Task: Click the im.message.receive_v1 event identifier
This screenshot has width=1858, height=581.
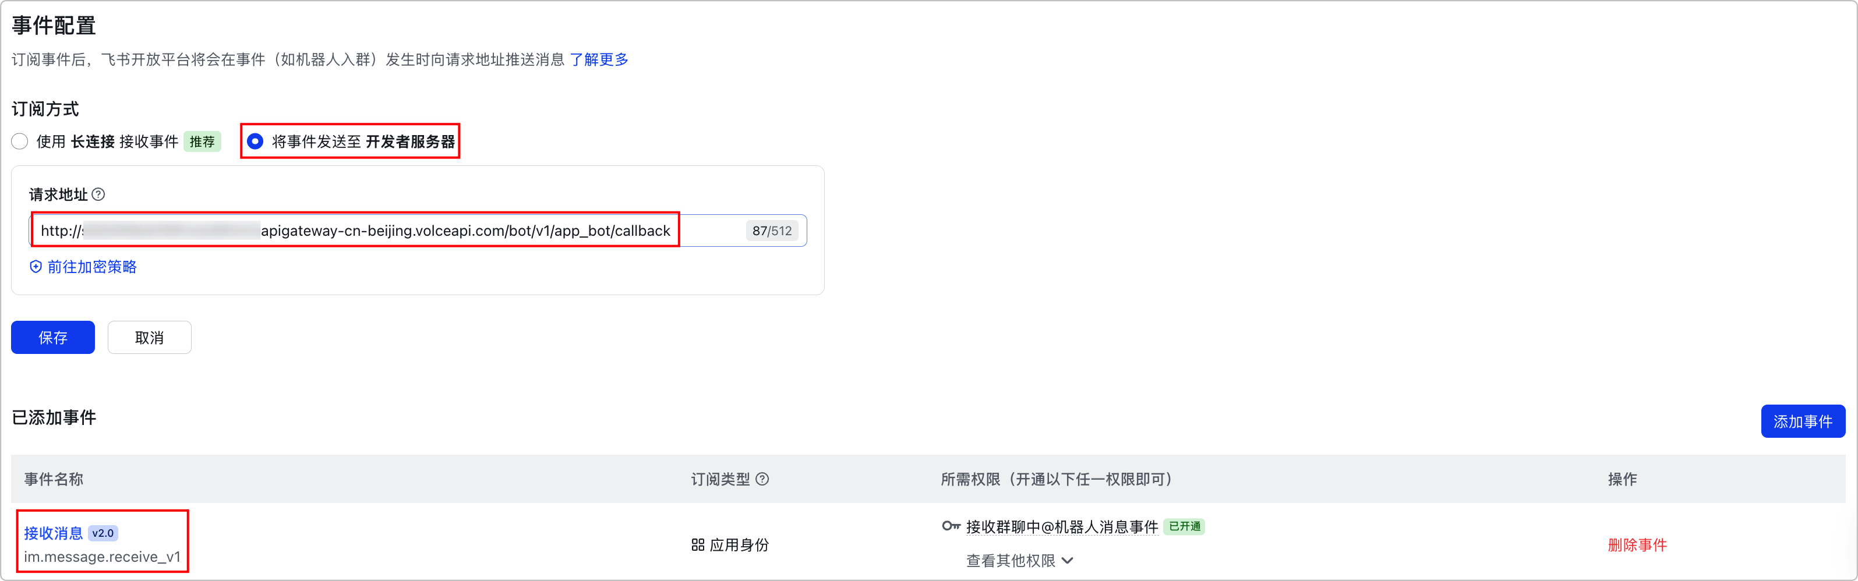Action: (x=102, y=557)
